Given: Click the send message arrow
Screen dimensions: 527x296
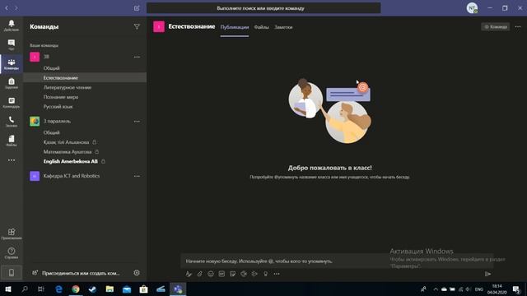Looking at the screenshot, I should coord(487,274).
